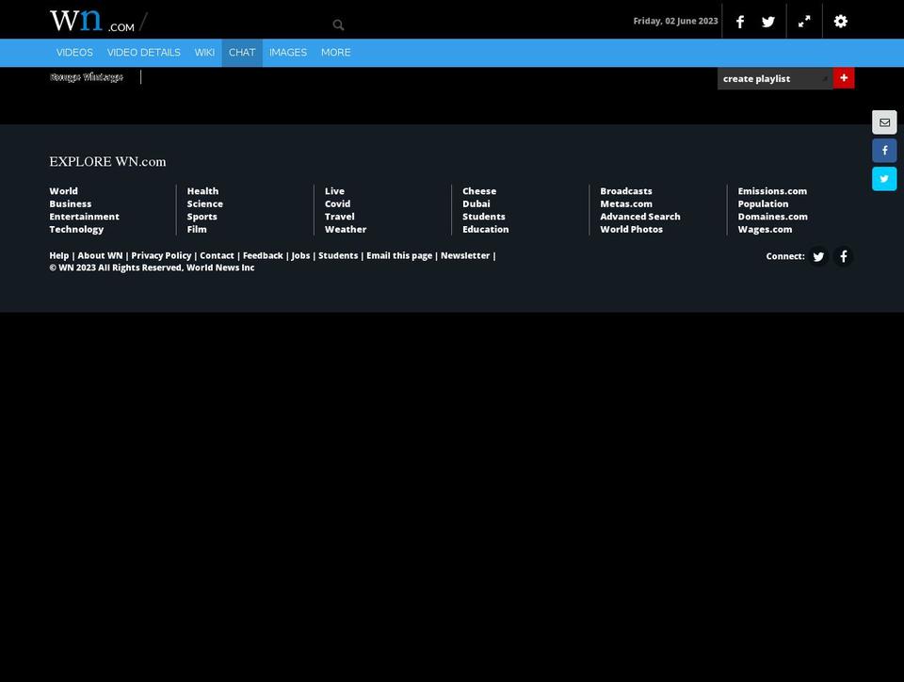Open the Jobs link
The height and width of the screenshot is (682, 904).
pyautogui.click(x=300, y=255)
